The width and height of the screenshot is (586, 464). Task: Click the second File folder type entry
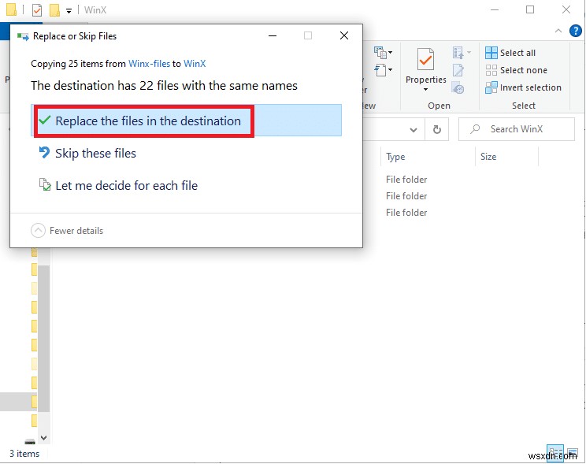(406, 196)
